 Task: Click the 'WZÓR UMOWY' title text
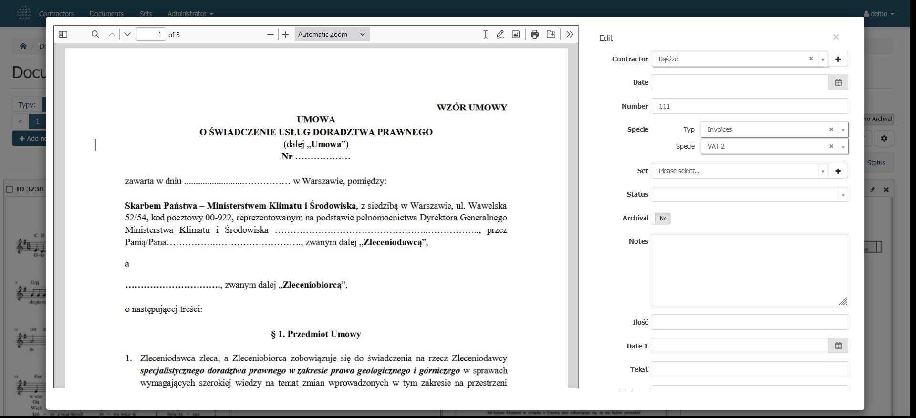click(472, 108)
